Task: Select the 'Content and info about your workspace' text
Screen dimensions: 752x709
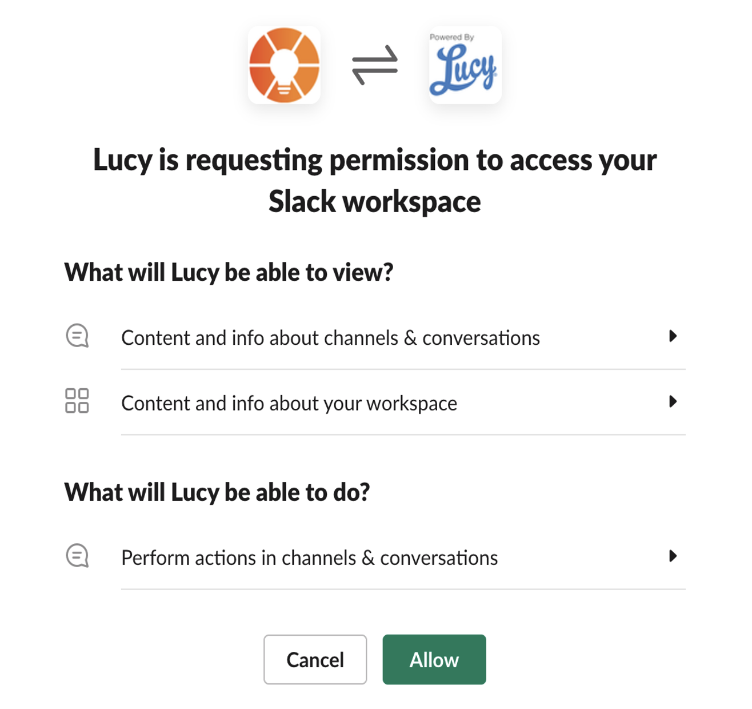Action: [289, 404]
